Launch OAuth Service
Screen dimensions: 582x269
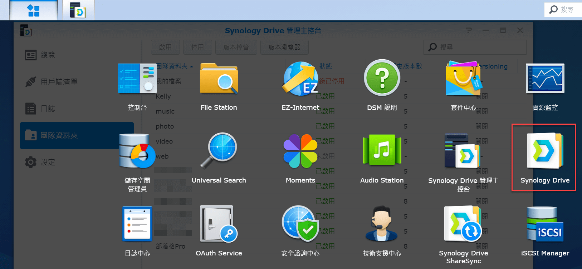click(x=219, y=231)
